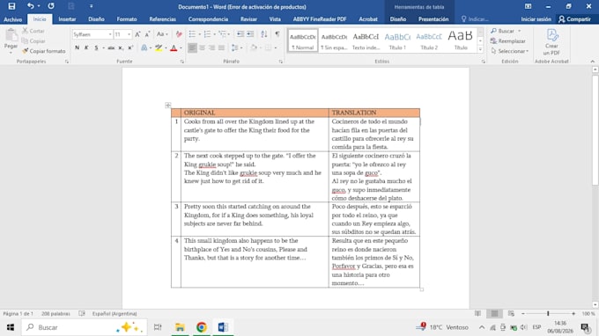Open File Explorer from taskbar
The width and height of the screenshot is (599, 336).
180,327
